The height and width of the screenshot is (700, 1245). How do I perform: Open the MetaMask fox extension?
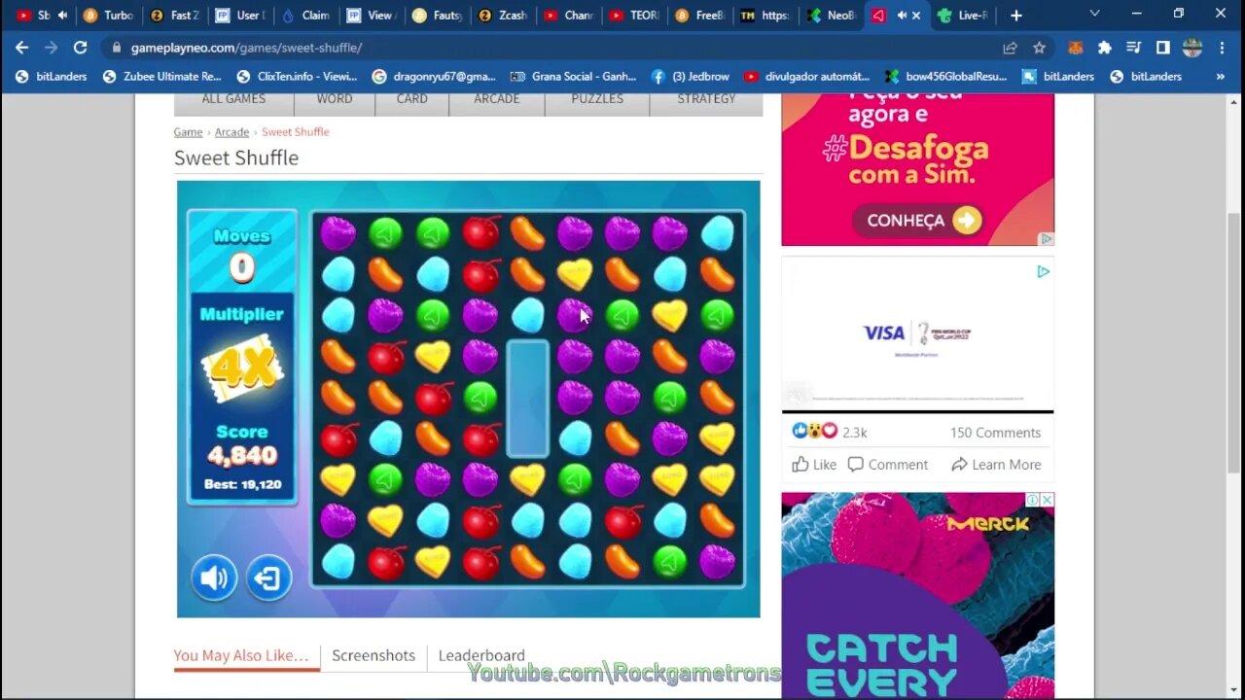1076,48
